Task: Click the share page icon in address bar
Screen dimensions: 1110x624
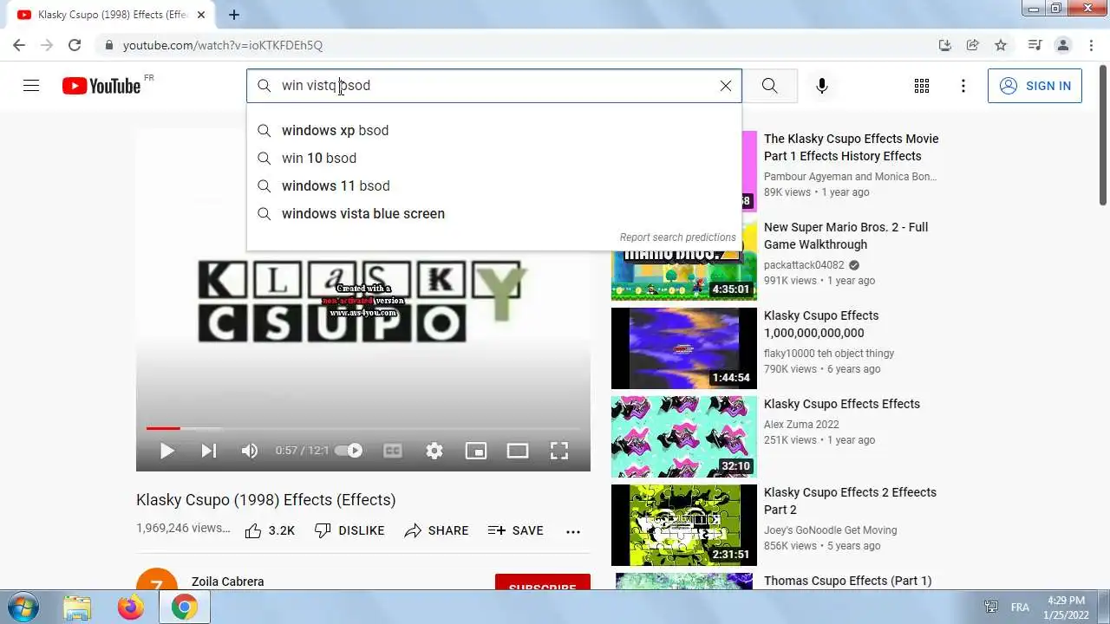Action: 973,45
